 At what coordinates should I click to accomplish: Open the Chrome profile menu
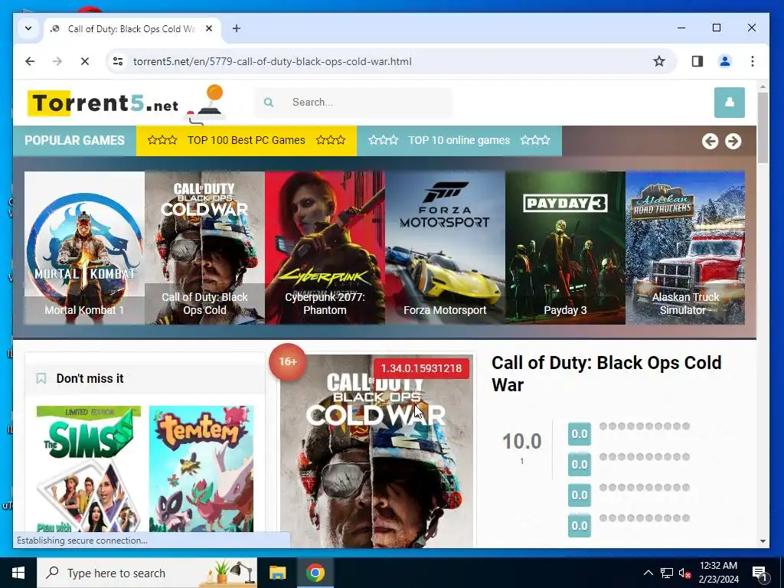(724, 61)
